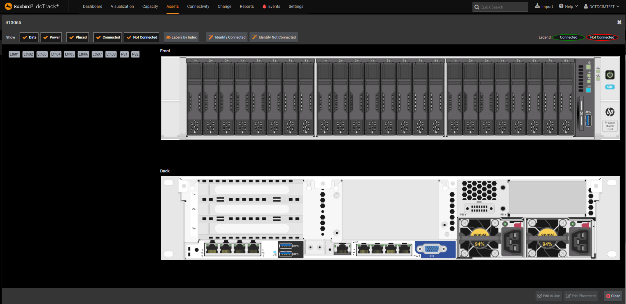The width and height of the screenshot is (626, 304).
Task: Click the ProLiant DL380 Gen9 label
Action: (x=610, y=126)
